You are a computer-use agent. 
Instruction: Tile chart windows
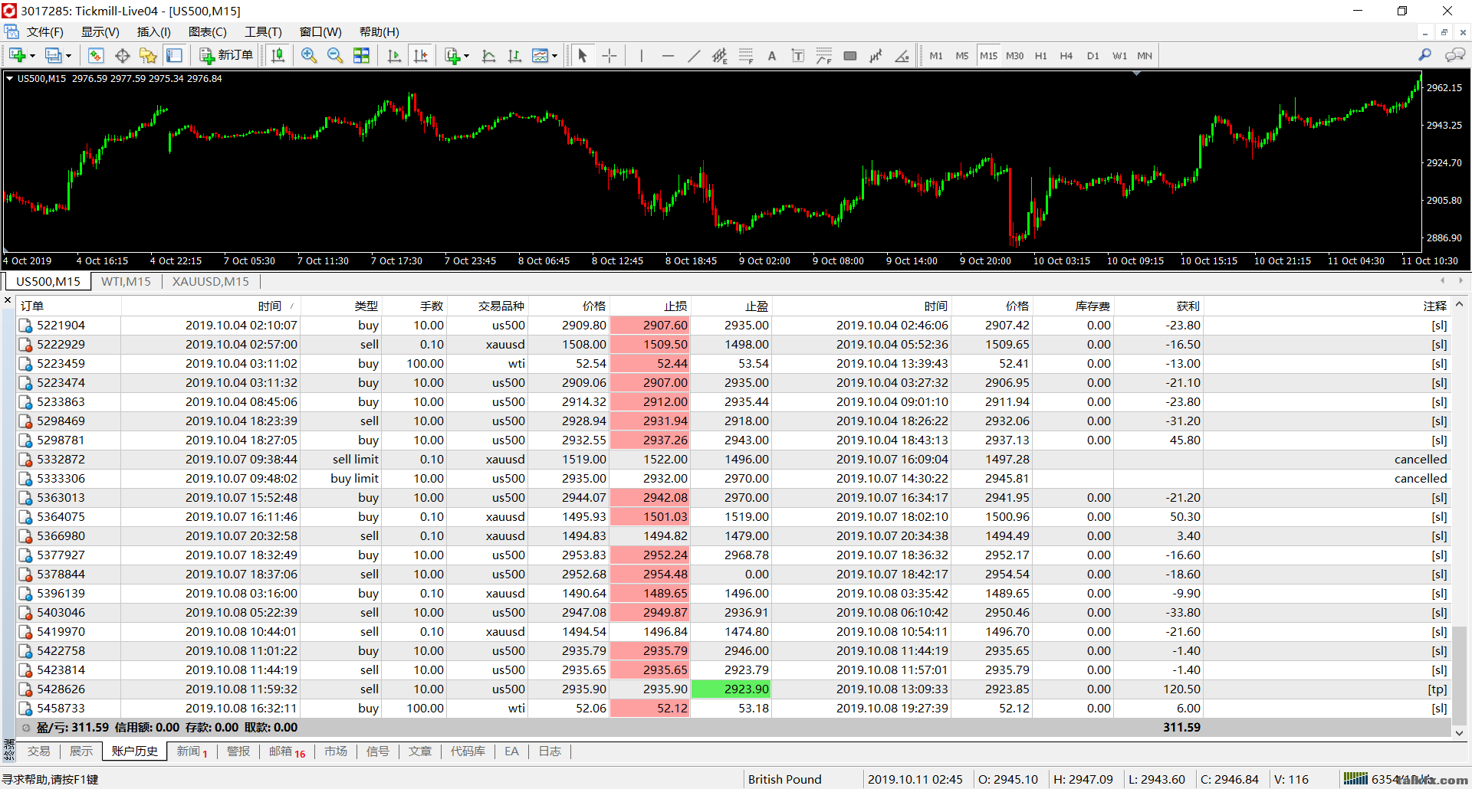point(361,55)
